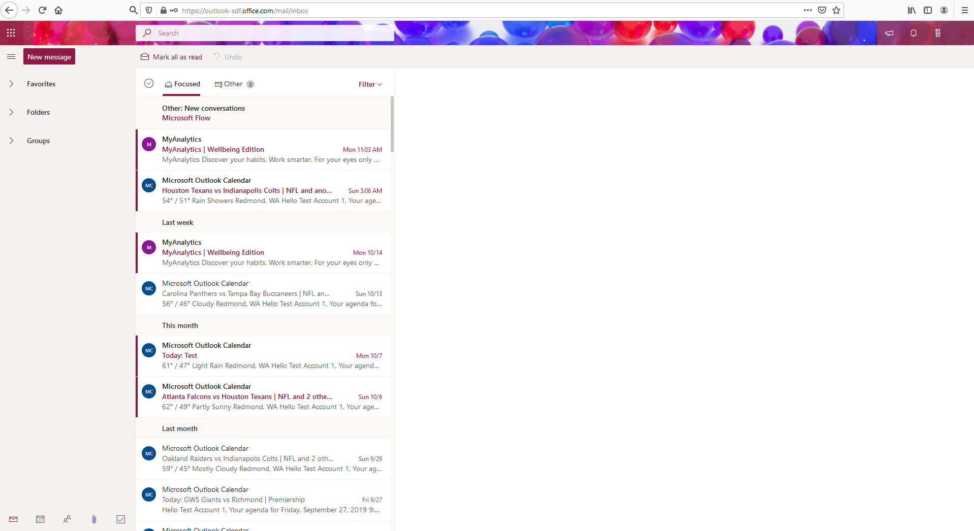Select the Focused inbox tab

coord(182,84)
